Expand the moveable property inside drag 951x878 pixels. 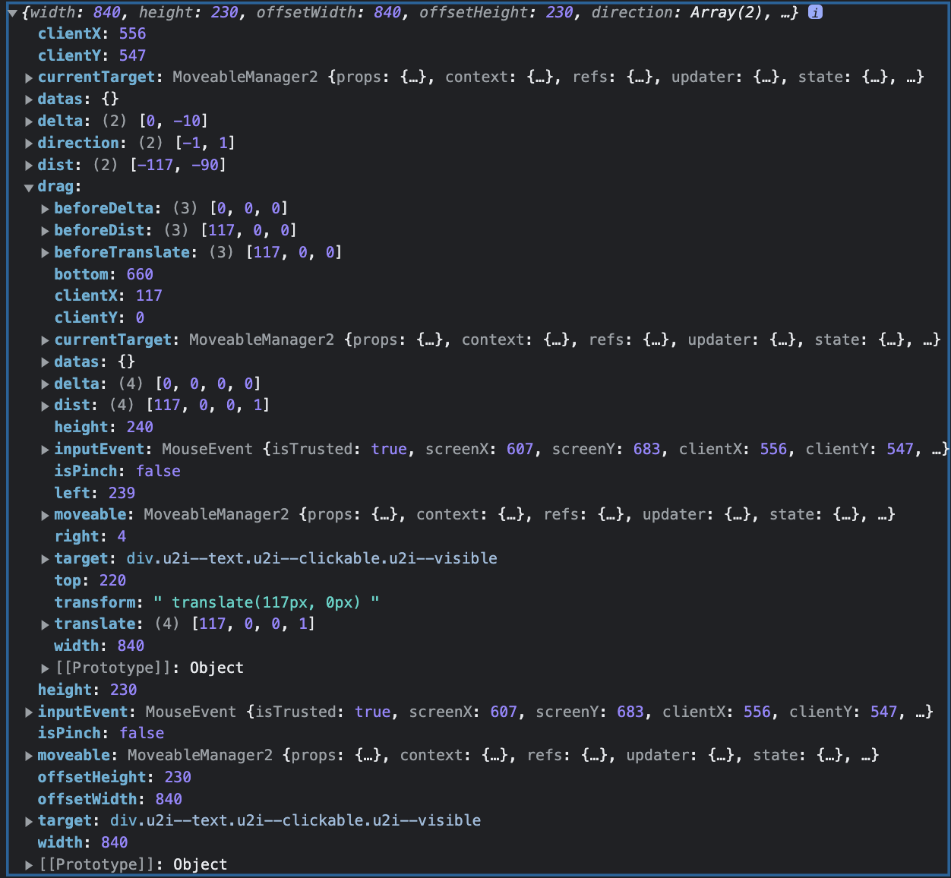click(45, 514)
